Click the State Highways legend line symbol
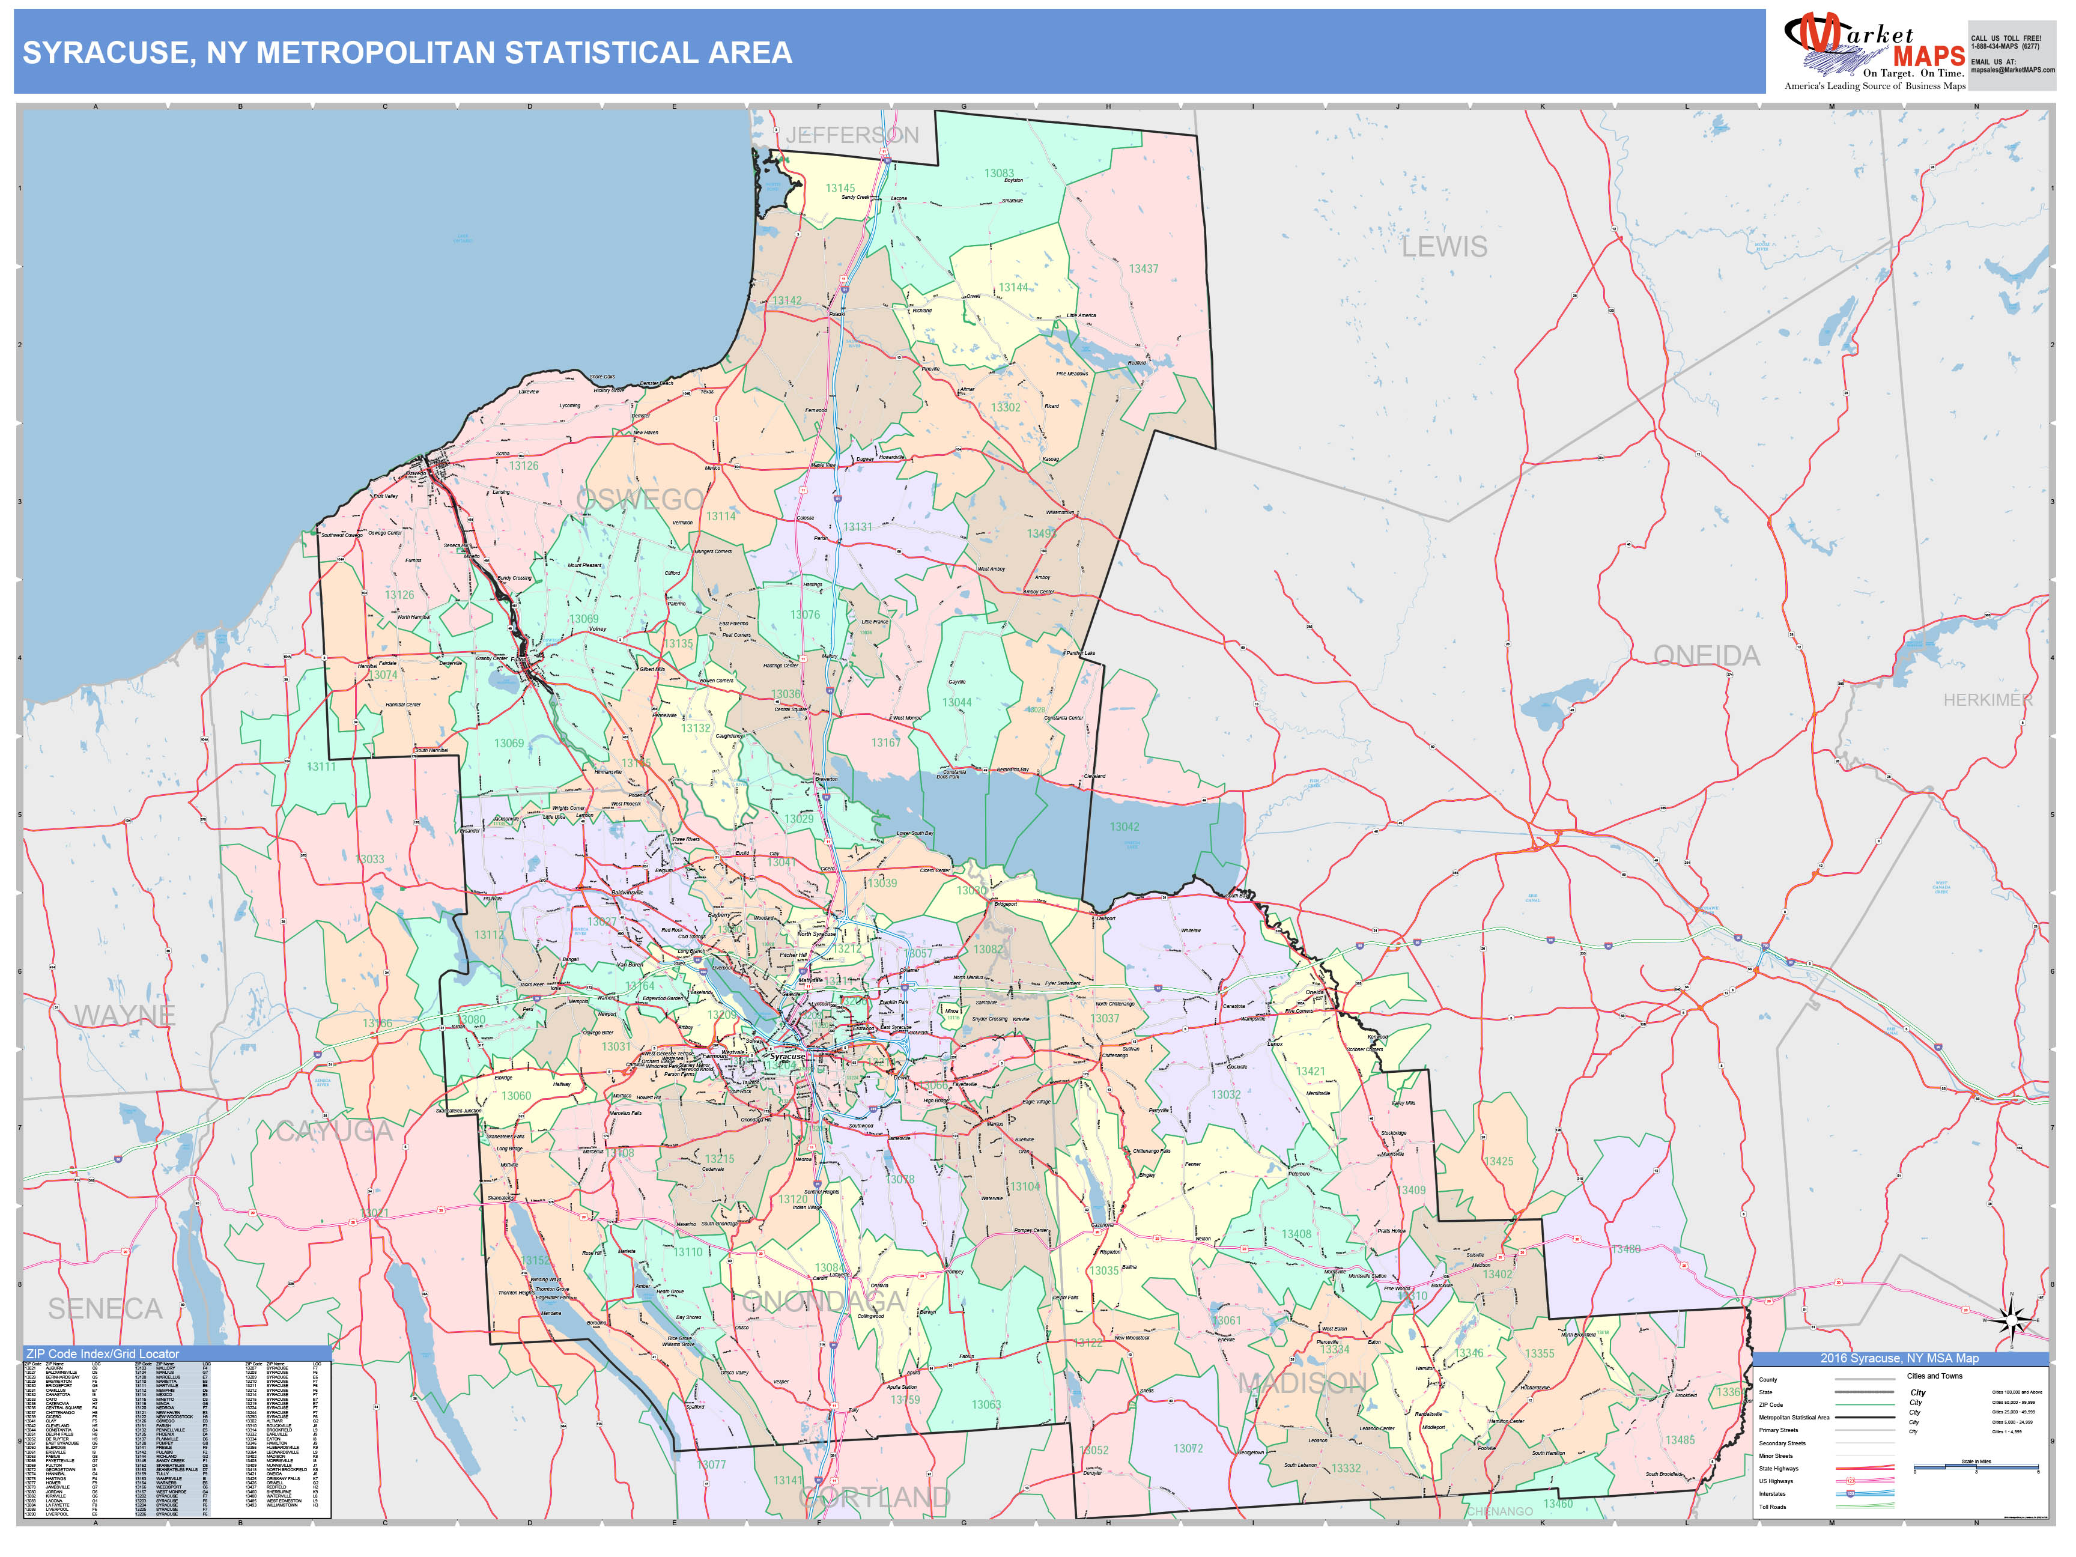This screenshot has height=1557, width=2076. click(x=1865, y=1469)
